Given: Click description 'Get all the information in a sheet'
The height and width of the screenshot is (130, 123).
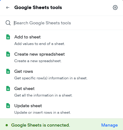Looking at the screenshot, I should click(43, 95).
